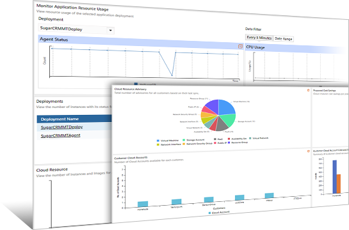Click the Agent Status panel export icon
349x230 pixels.
pyautogui.click(x=240, y=47)
